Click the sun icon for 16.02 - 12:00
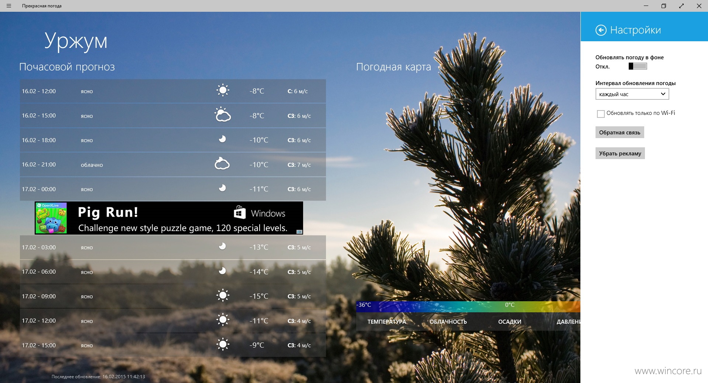Image resolution: width=708 pixels, height=383 pixels. tap(223, 90)
